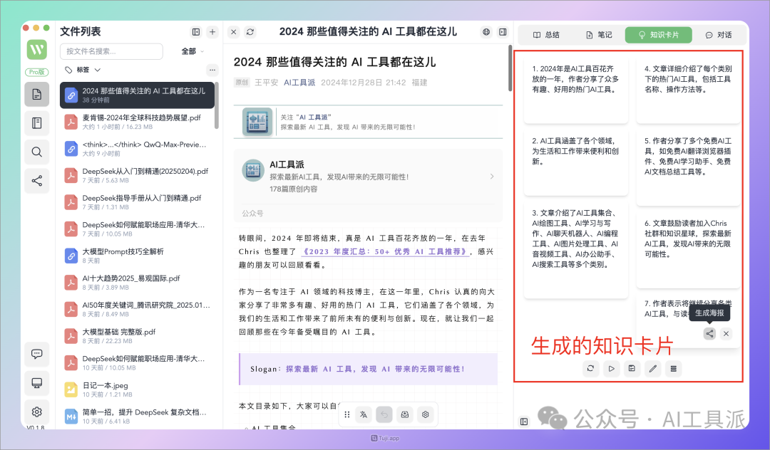Click the undo back arrow in floating toolbar

tap(384, 414)
